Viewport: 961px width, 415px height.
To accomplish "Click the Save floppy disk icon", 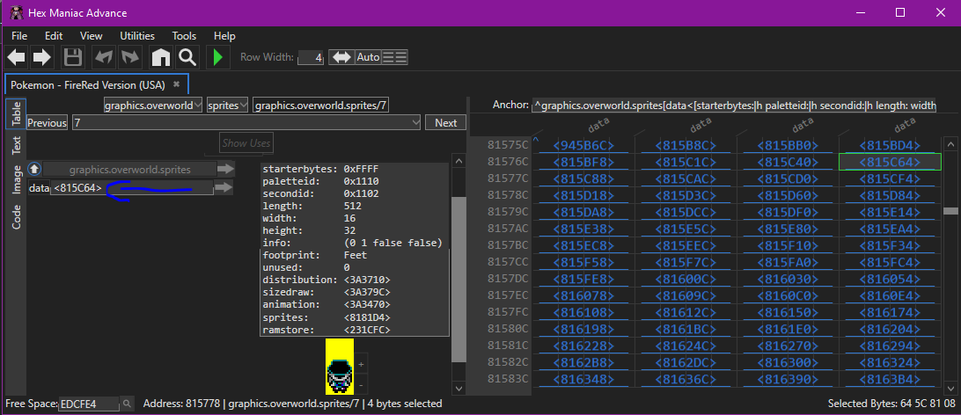I will [72, 58].
